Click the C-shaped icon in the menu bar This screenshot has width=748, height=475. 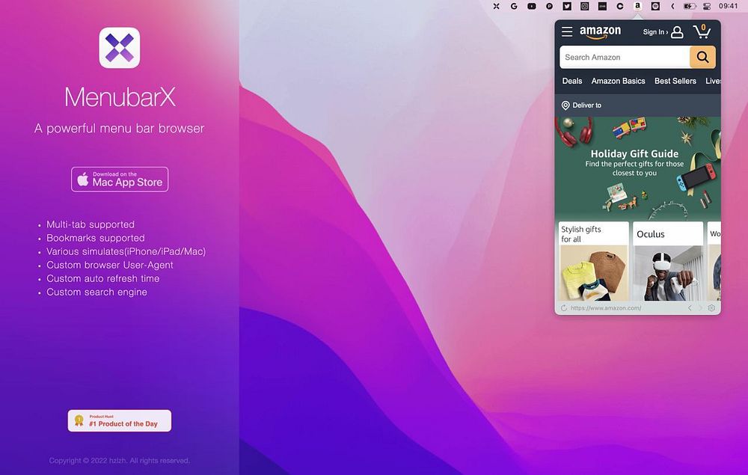(x=619, y=6)
